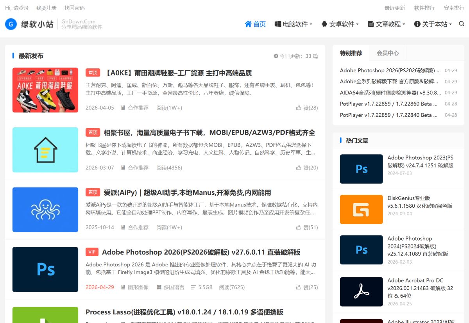
Task: Open sidebar link Adobe Photoshop 2026(PS2026破解版)
Action: [390, 71]
